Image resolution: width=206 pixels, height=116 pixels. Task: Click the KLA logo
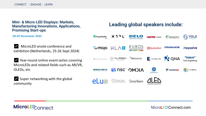click(118, 48)
